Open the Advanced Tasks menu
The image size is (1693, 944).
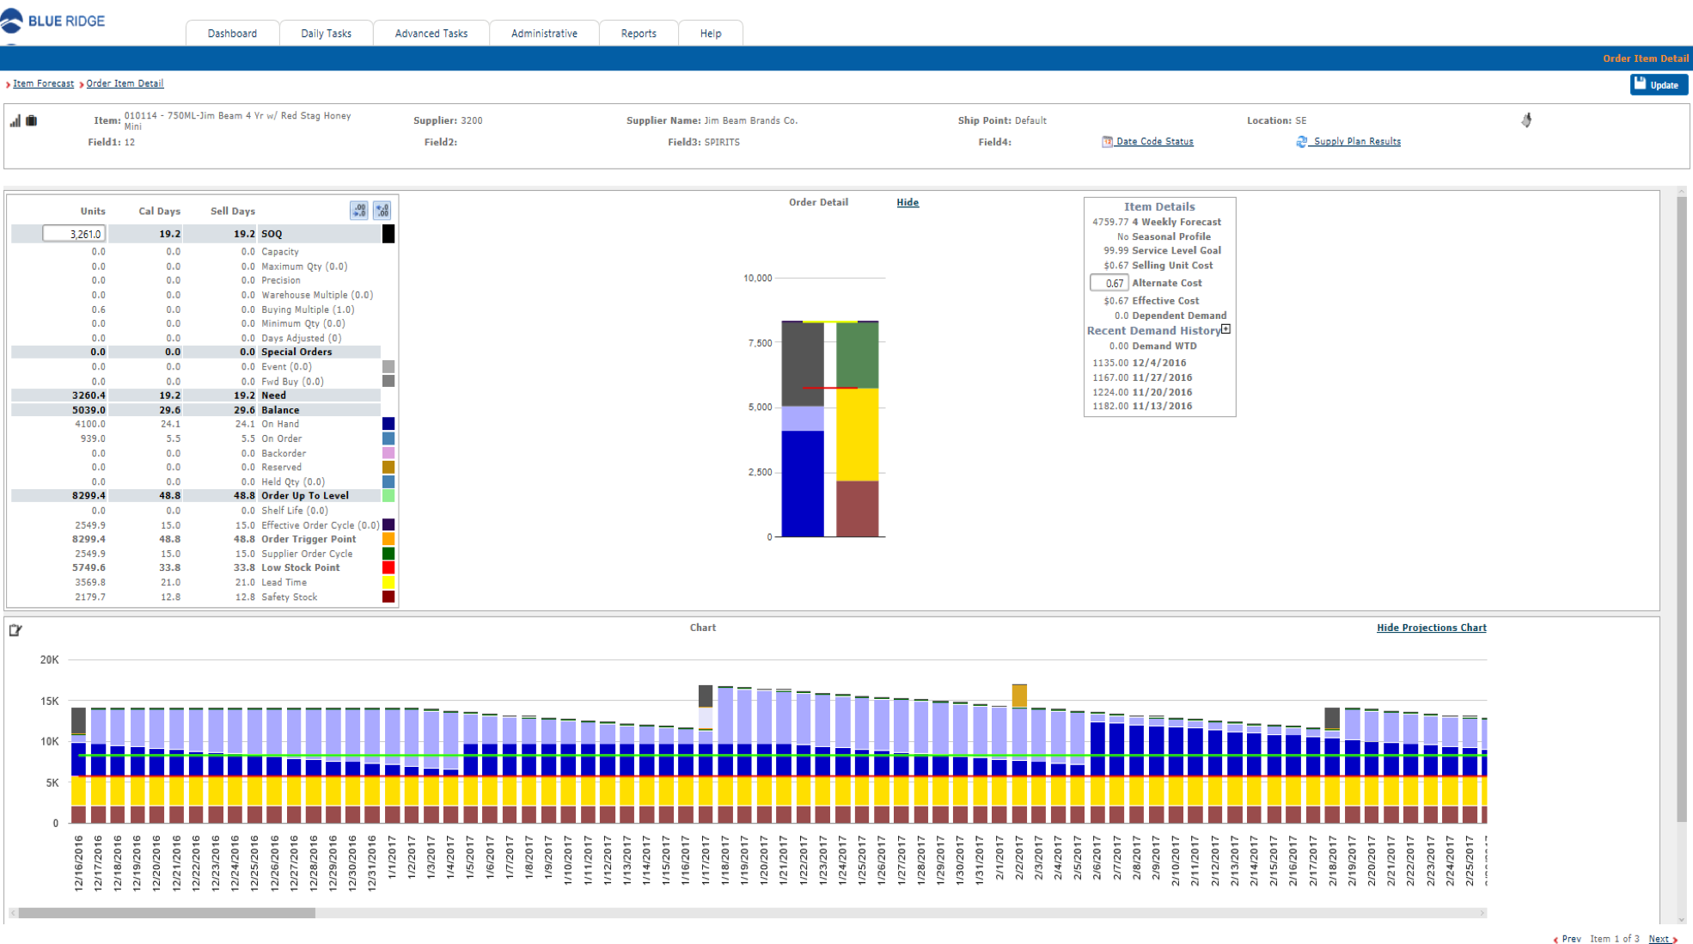click(x=431, y=34)
